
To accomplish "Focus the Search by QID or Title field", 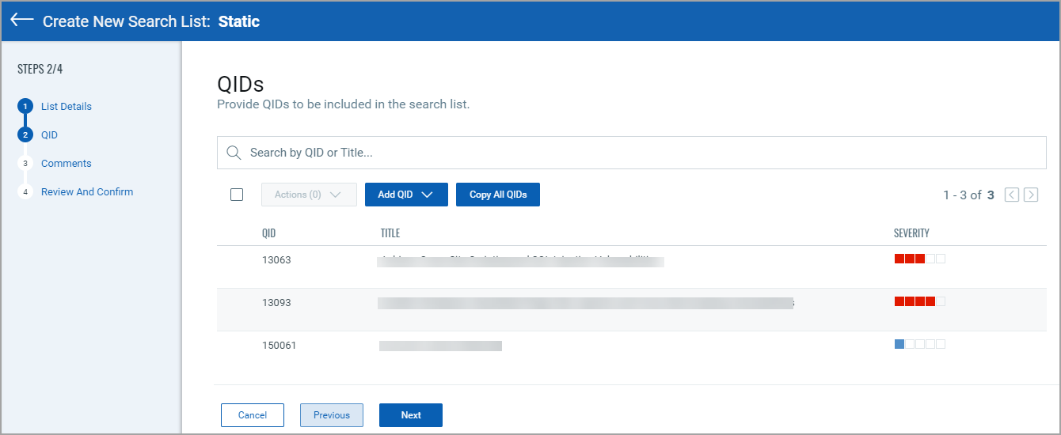I will coord(633,153).
